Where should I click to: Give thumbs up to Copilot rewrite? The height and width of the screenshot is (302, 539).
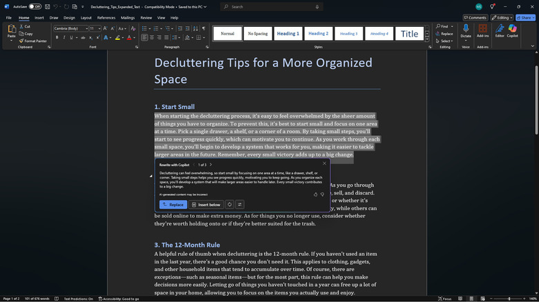(316, 194)
